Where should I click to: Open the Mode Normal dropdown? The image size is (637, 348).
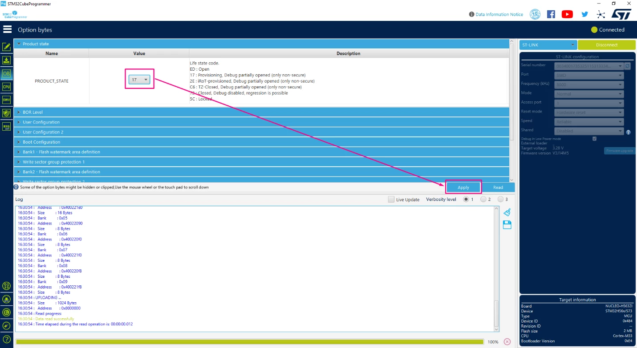coord(589,94)
